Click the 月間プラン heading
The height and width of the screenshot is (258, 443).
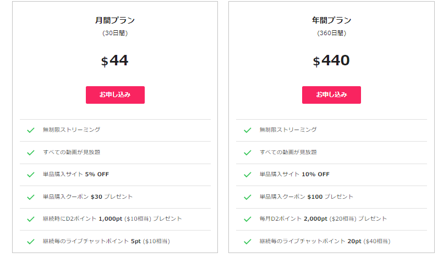point(115,20)
